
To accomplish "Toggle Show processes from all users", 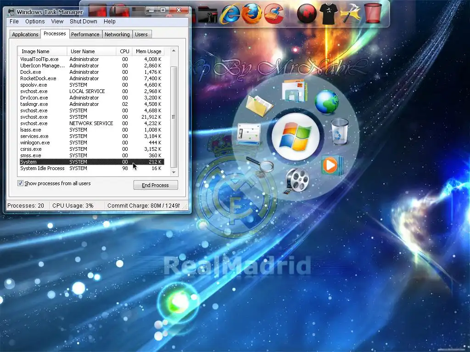I will (20, 183).
